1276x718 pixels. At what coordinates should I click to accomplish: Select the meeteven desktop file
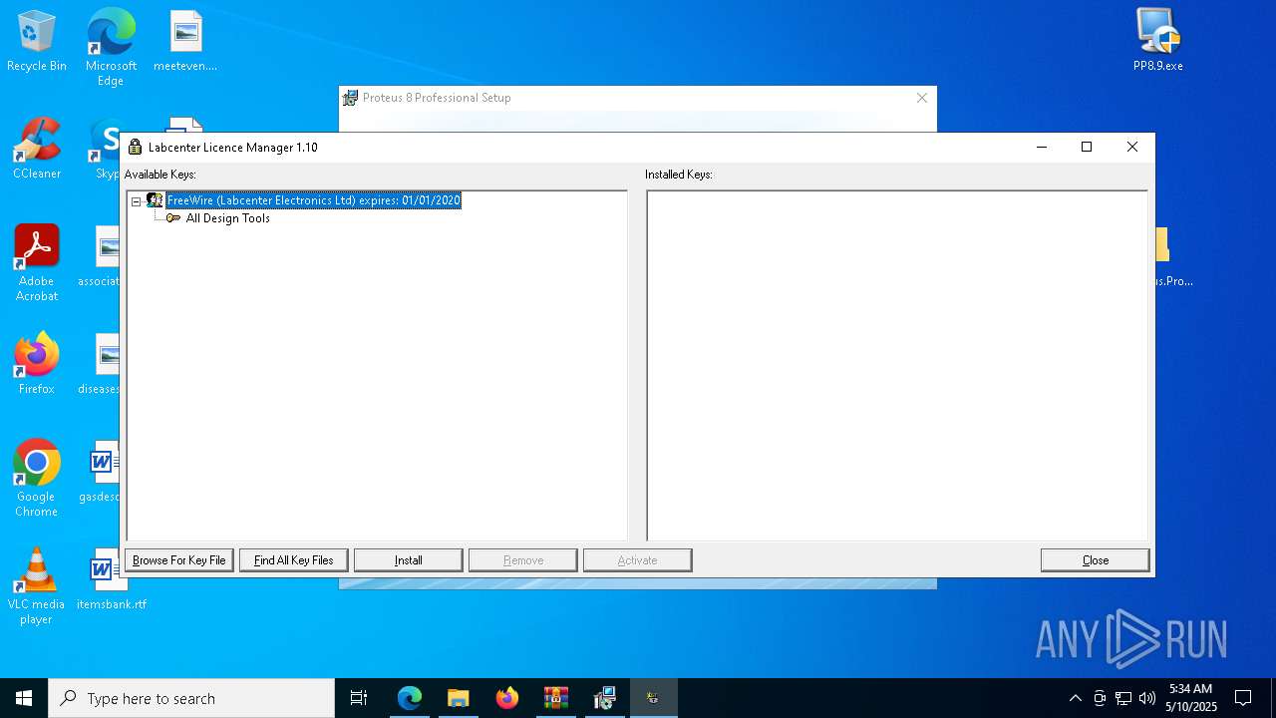click(x=185, y=42)
